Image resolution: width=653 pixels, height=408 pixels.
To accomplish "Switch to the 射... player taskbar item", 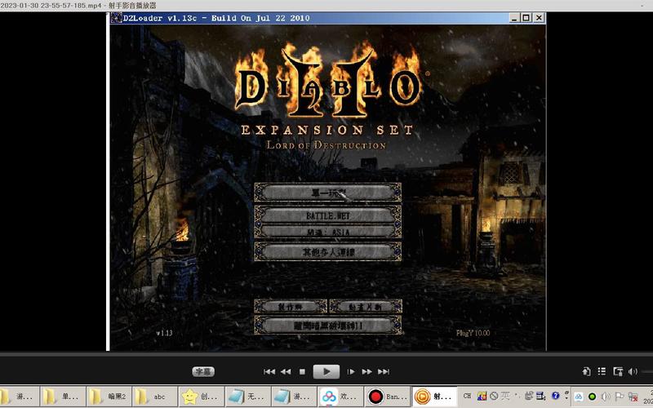I will pyautogui.click(x=434, y=397).
